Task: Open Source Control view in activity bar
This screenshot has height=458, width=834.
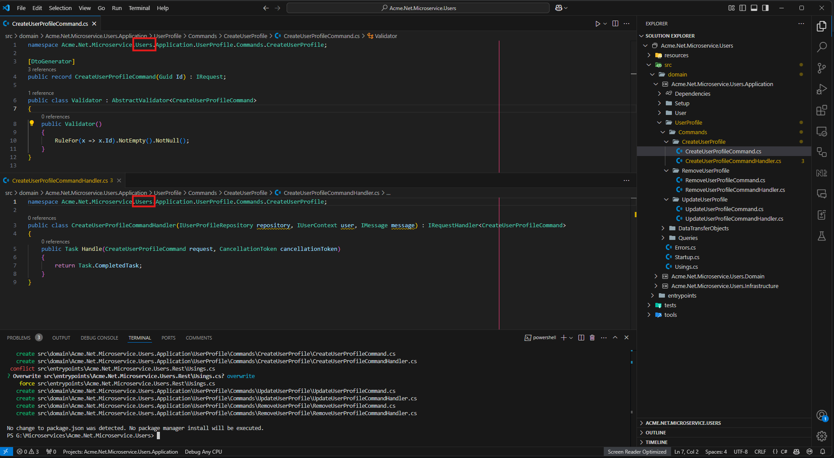Action: (822, 68)
